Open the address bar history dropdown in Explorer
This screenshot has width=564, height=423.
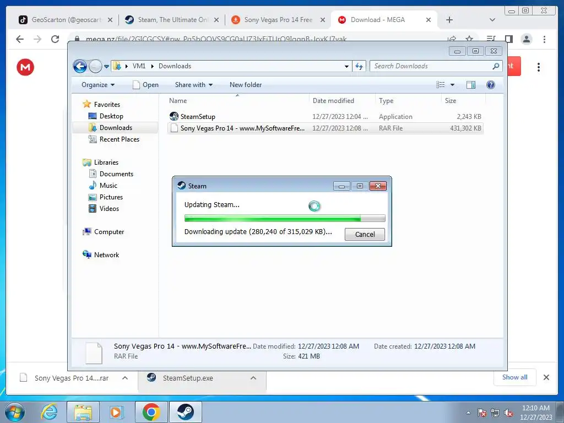pos(346,66)
